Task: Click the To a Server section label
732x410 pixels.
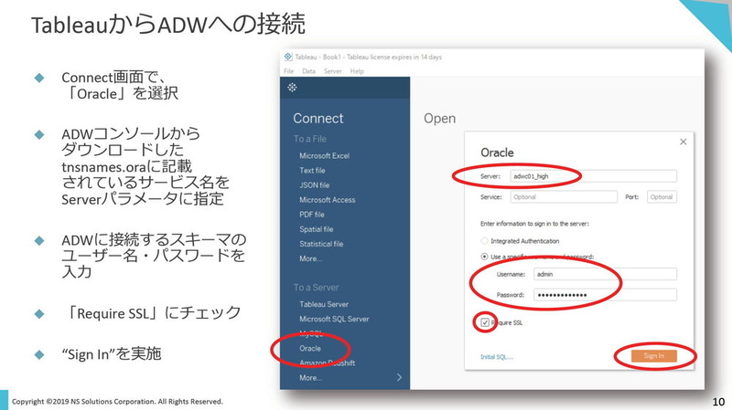Action: (316, 288)
